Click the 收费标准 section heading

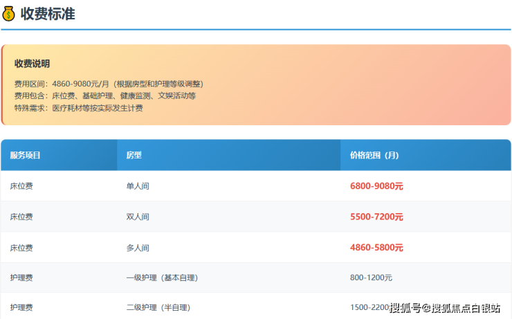(48, 14)
